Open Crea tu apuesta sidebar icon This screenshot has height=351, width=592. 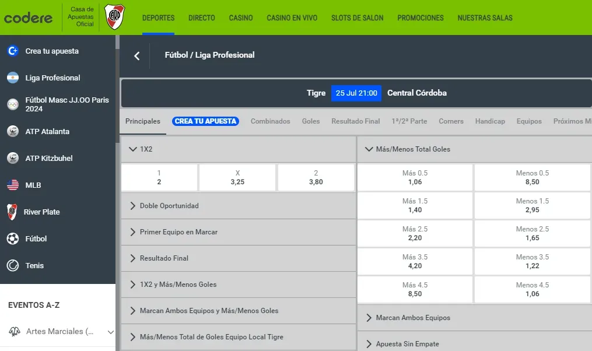(x=13, y=51)
